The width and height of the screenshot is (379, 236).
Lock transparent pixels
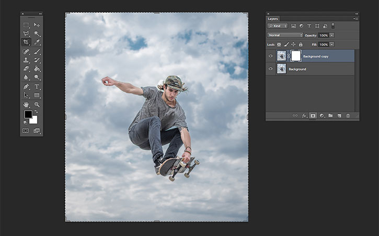click(279, 44)
